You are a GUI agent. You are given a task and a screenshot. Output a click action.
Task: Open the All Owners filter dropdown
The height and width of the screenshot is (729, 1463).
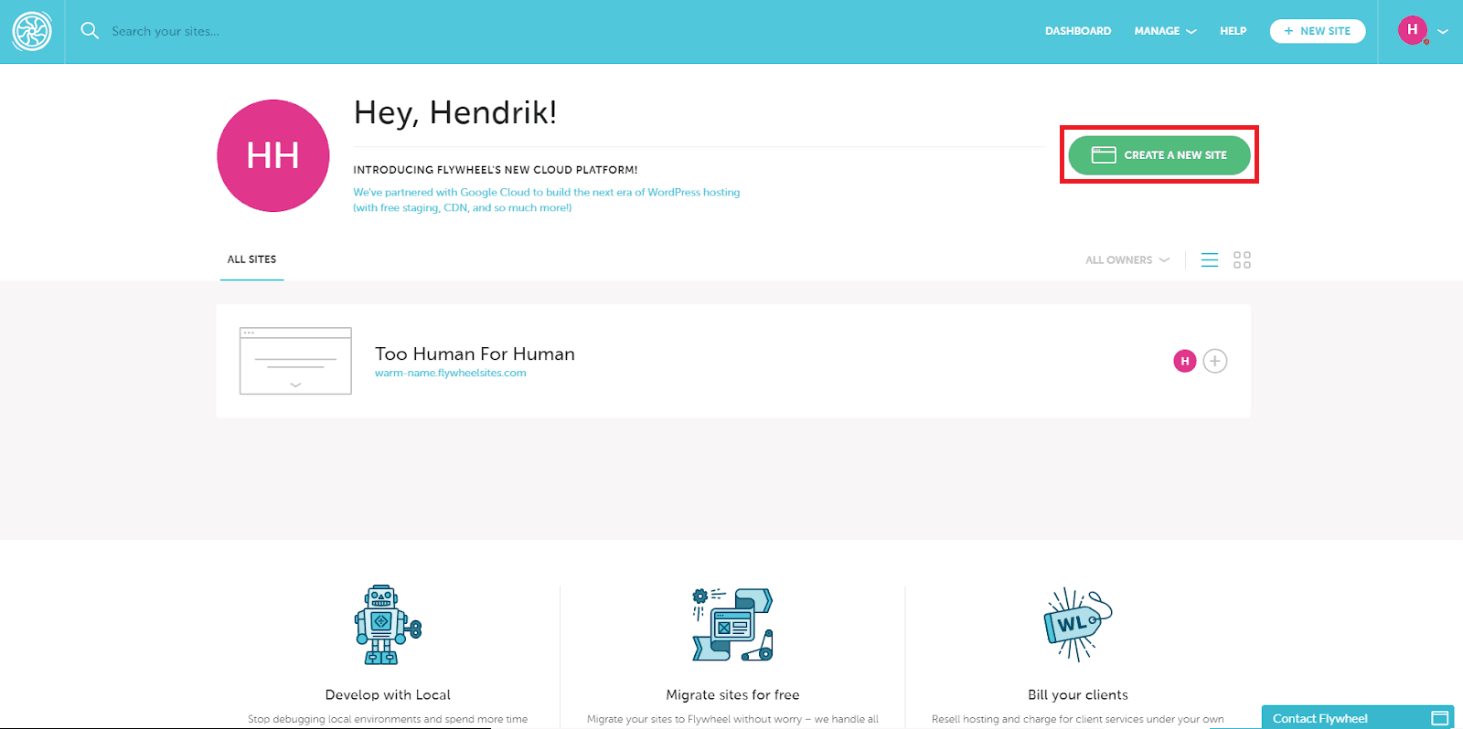click(x=1127, y=260)
